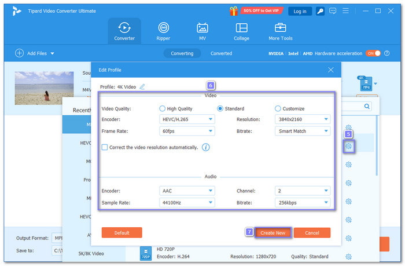405x266 pixels.
Task: Open the hamburger menu icon
Action: pyautogui.click(x=345, y=11)
